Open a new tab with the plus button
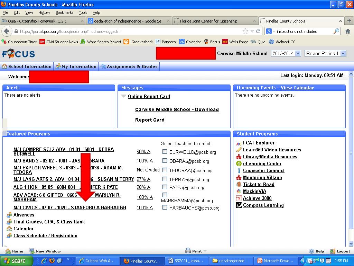354x266 pixels. click(349, 21)
